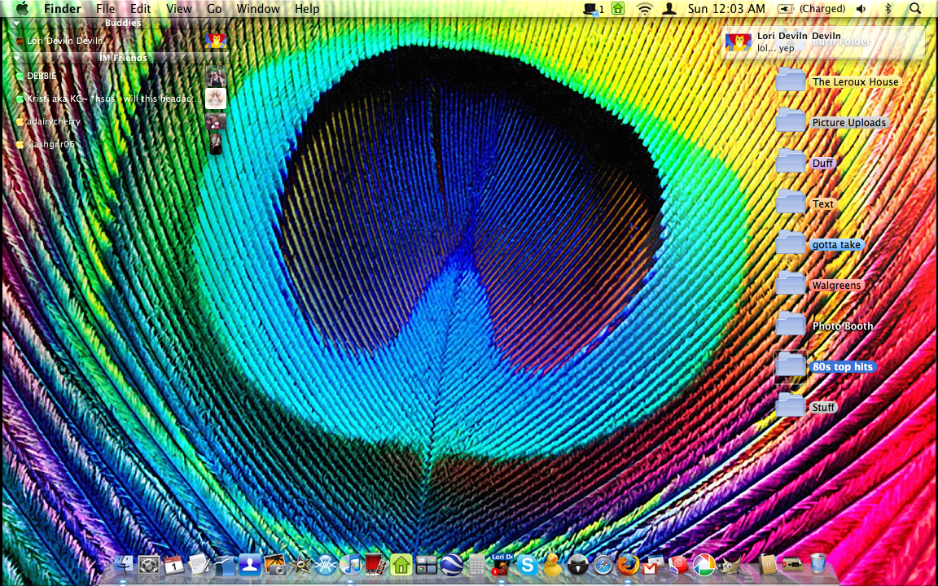Screen dimensions: 938x586
Task: Launch System Preferences gear in Dock
Action: (149, 564)
